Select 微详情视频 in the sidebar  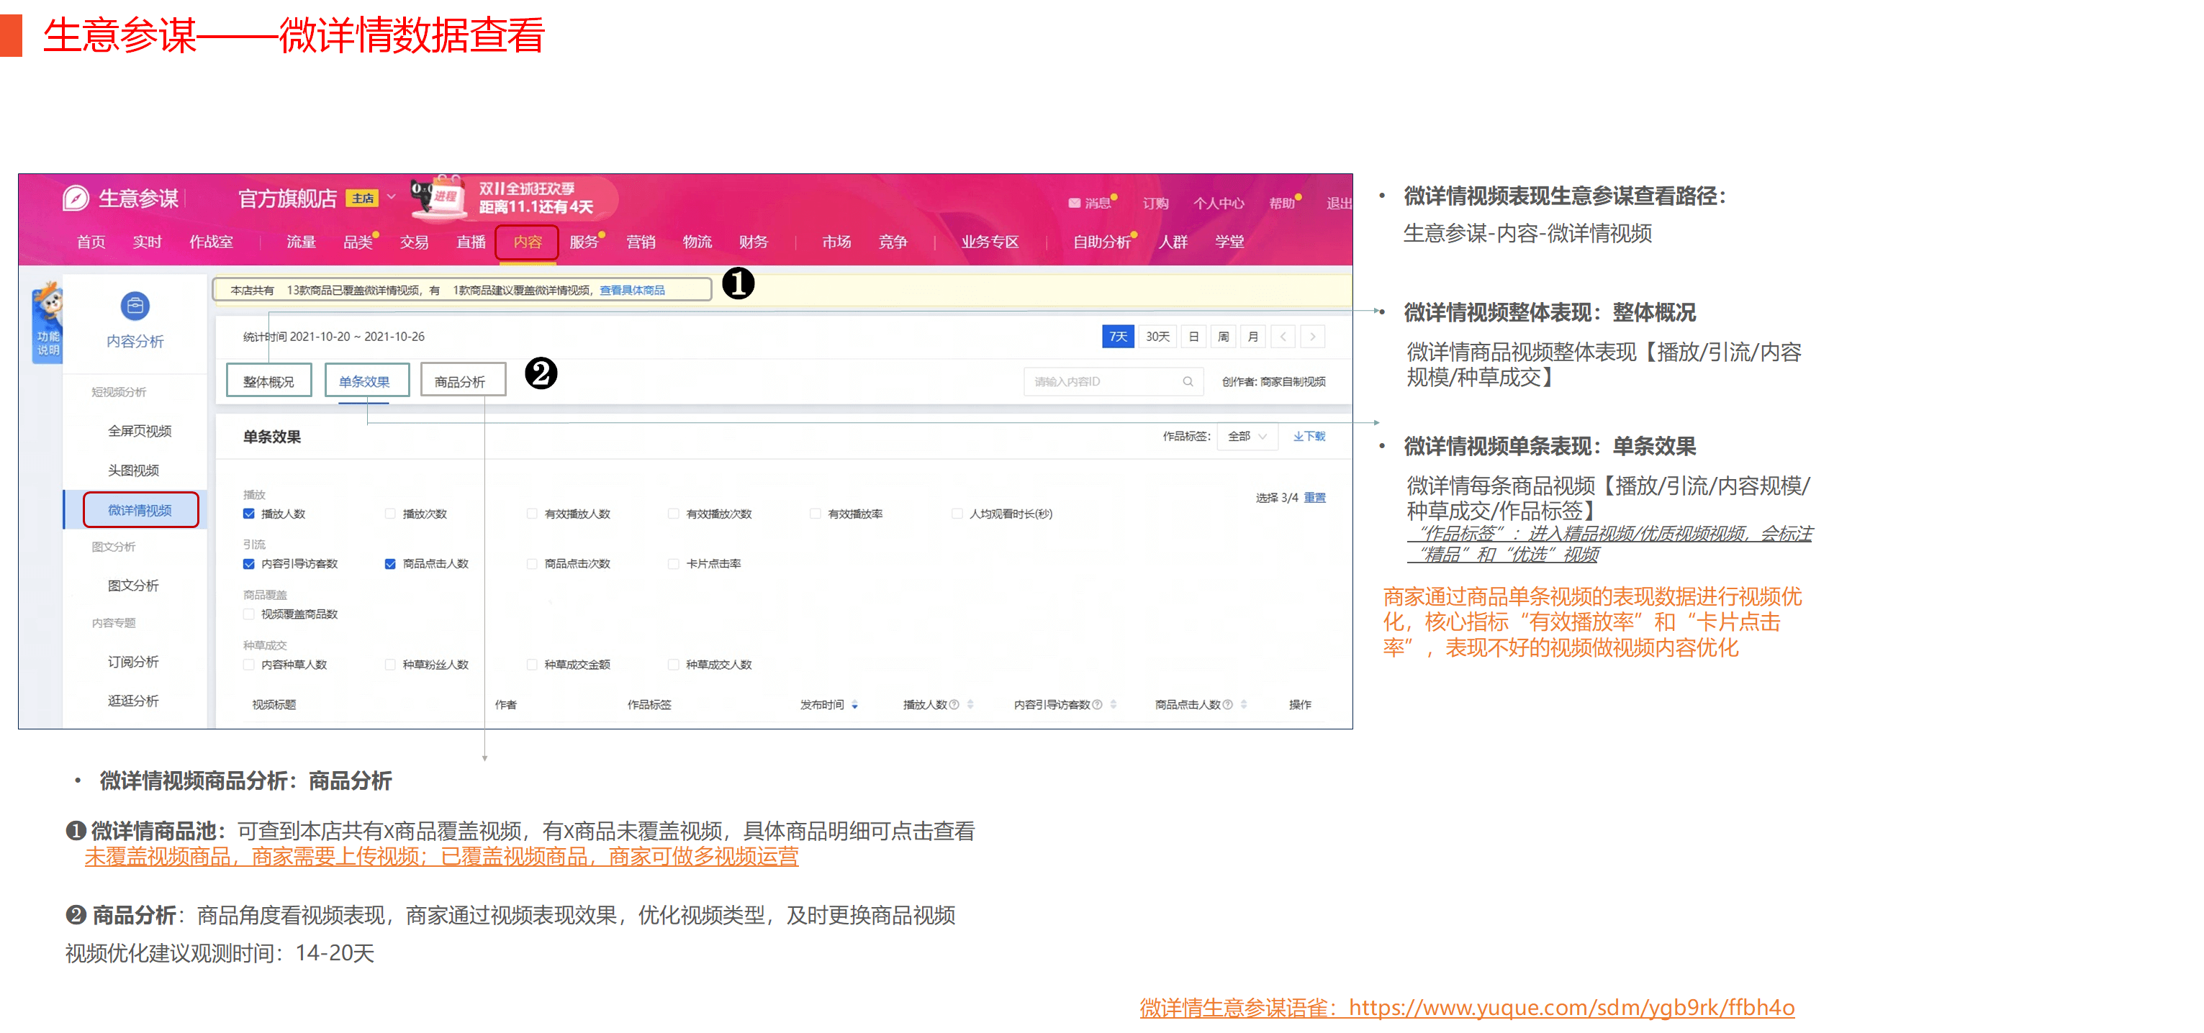point(140,509)
